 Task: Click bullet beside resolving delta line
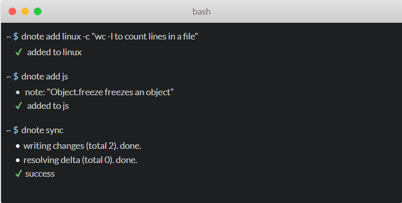click(x=18, y=160)
